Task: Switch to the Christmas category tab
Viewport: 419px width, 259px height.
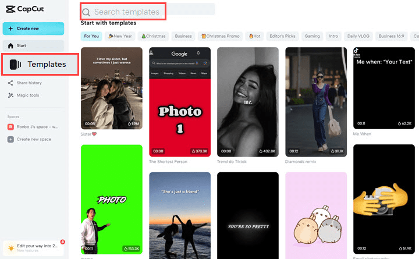Action: 154,36
